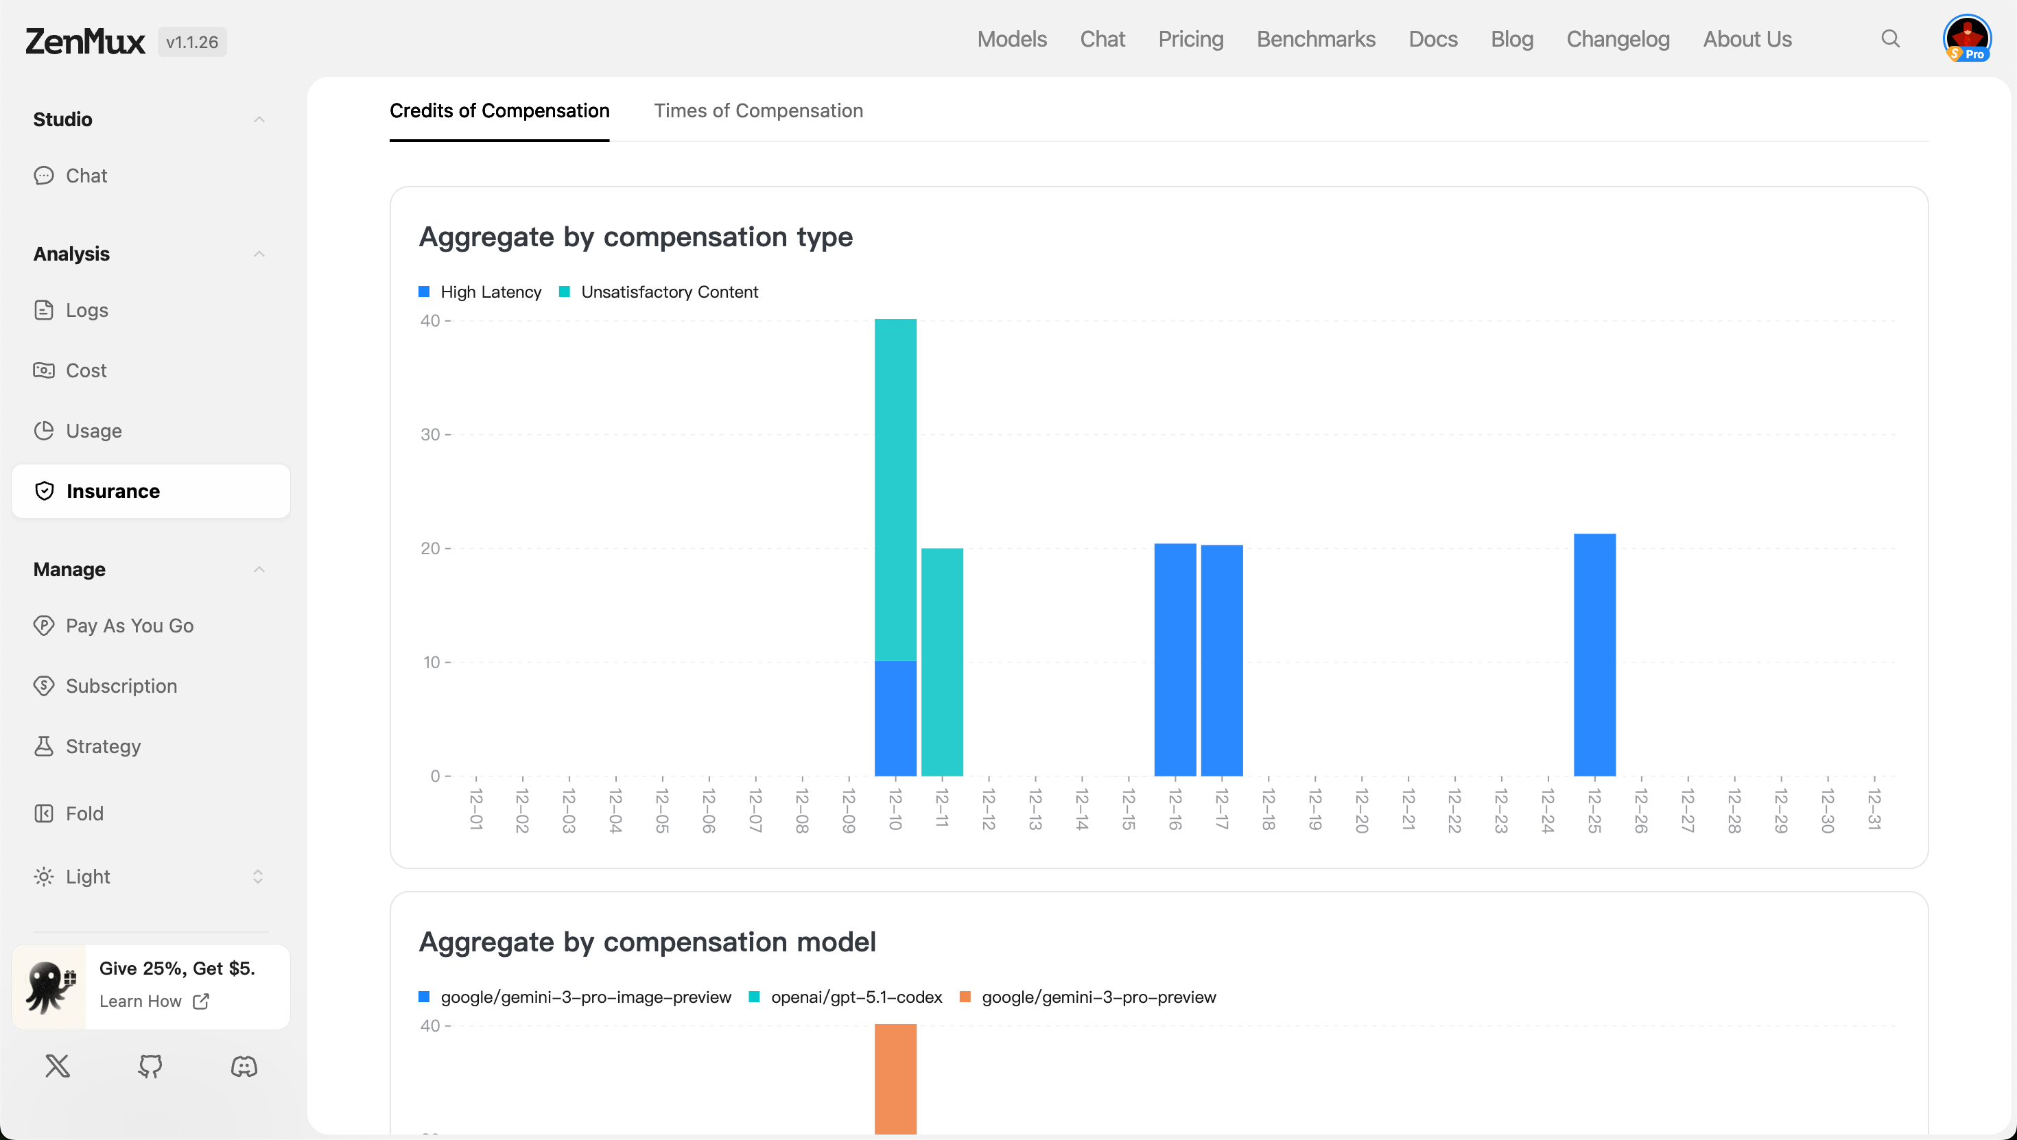Image resolution: width=2017 pixels, height=1140 pixels.
Task: Go to the Cost analysis page
Action: click(x=85, y=370)
